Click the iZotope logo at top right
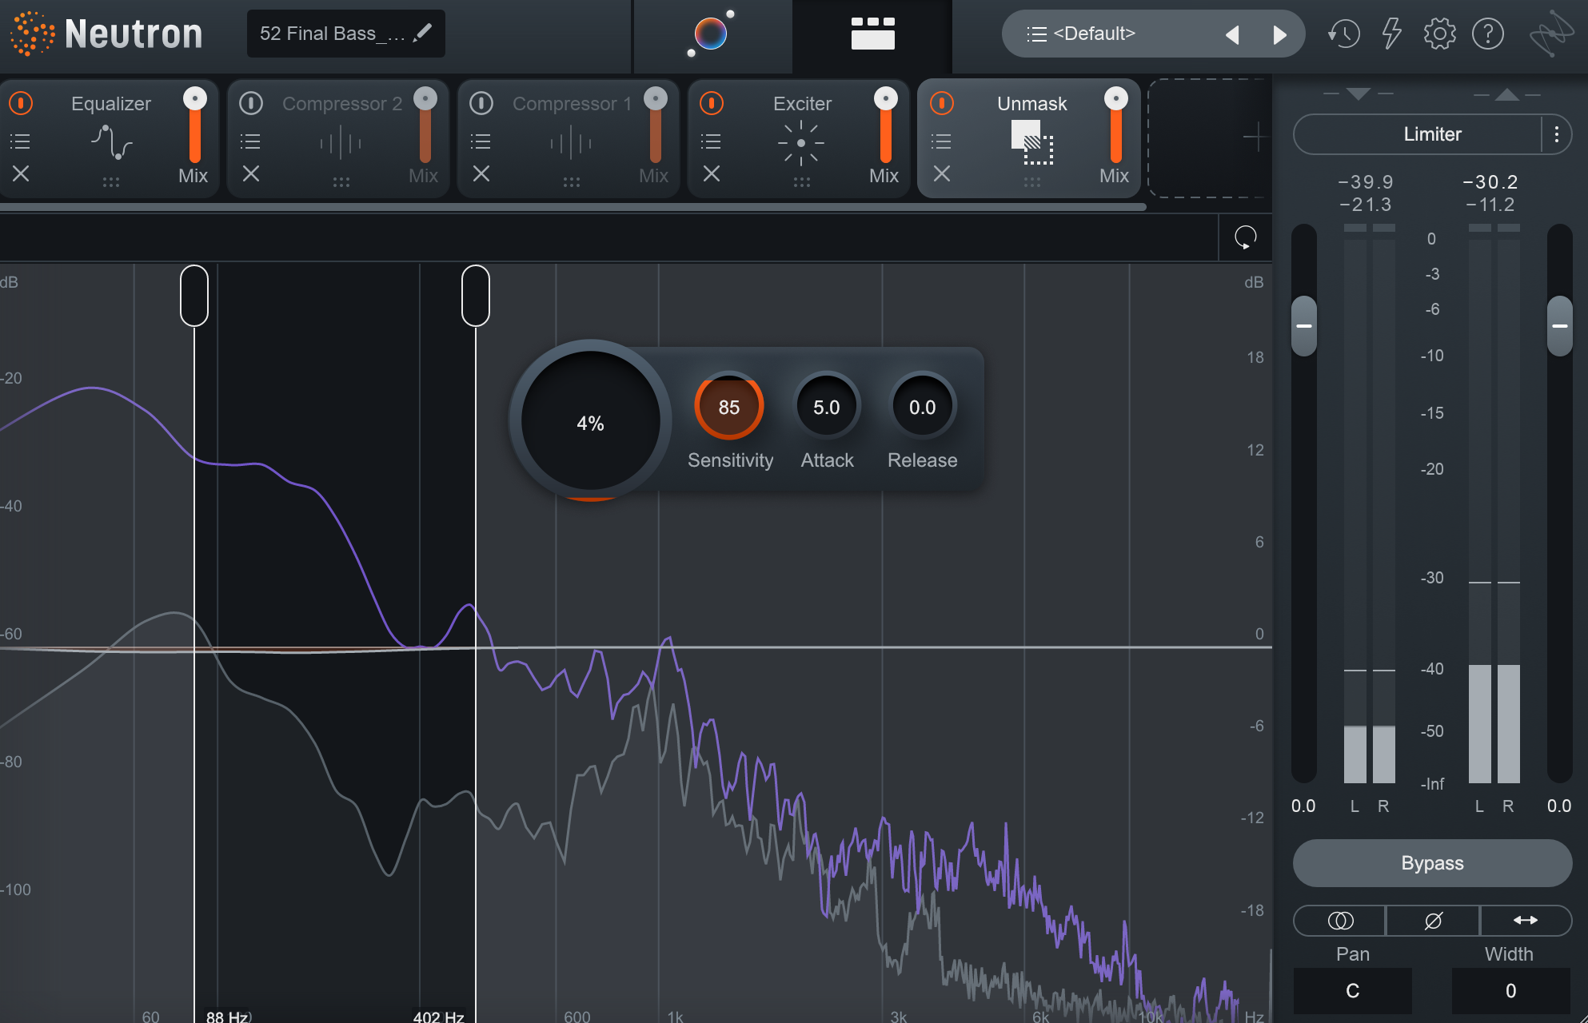 [1550, 34]
